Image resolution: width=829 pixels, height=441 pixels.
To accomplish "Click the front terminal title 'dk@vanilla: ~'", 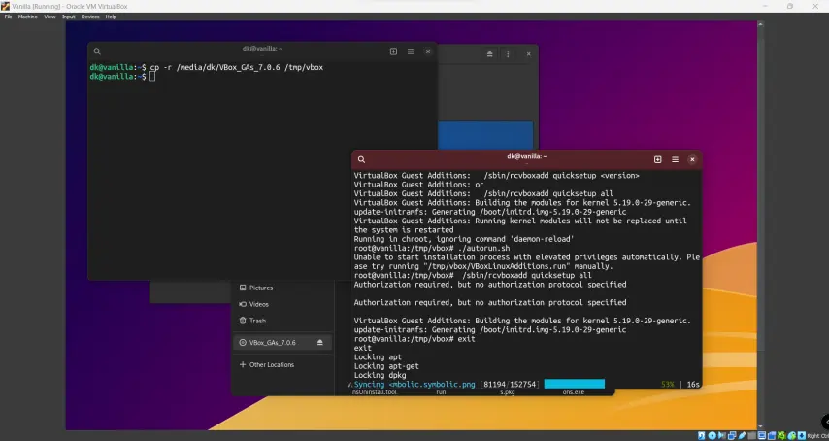I will point(526,156).
